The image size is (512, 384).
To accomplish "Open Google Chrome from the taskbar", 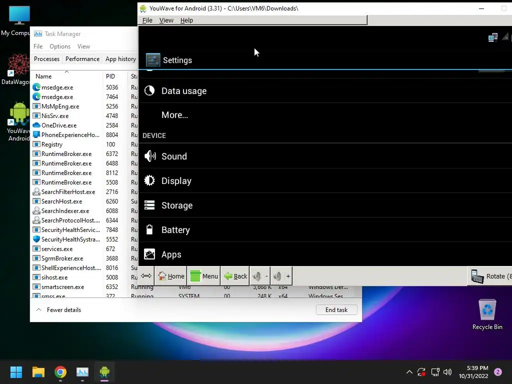I will 60,372.
